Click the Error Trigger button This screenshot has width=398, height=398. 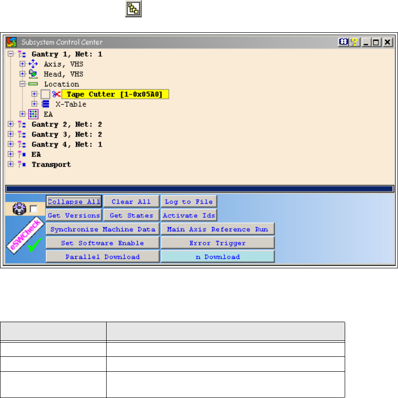pos(217,243)
